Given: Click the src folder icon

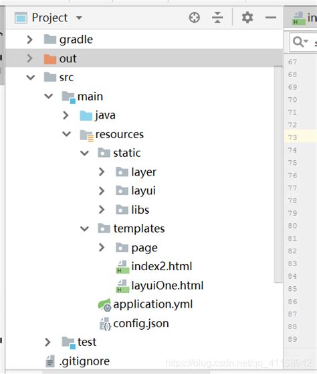Looking at the screenshot, I should pos(50,77).
